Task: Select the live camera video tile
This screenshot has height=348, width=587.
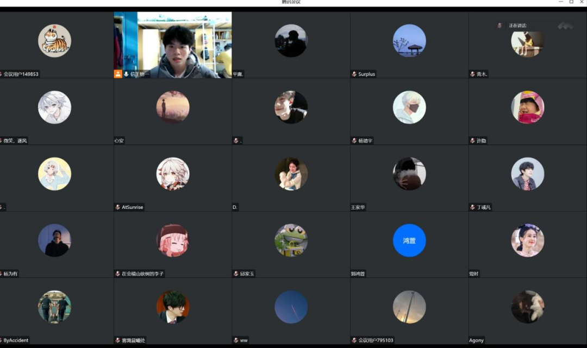Action: point(172,45)
